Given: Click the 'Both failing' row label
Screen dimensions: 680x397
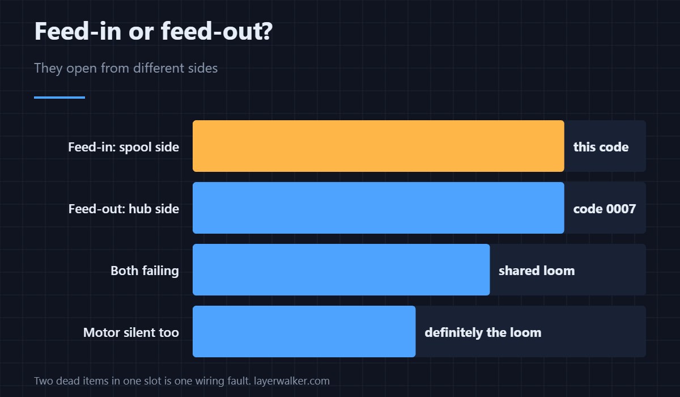Looking at the screenshot, I should tap(144, 271).
